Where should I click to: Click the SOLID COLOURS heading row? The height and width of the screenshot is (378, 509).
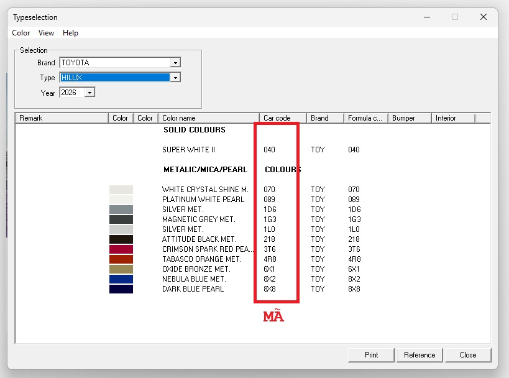pyautogui.click(x=195, y=130)
